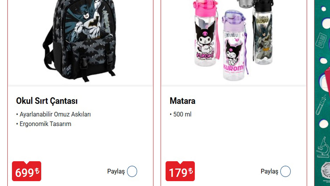
Task: Select the Ergonomik Tasarım feature line
Action: (44, 124)
